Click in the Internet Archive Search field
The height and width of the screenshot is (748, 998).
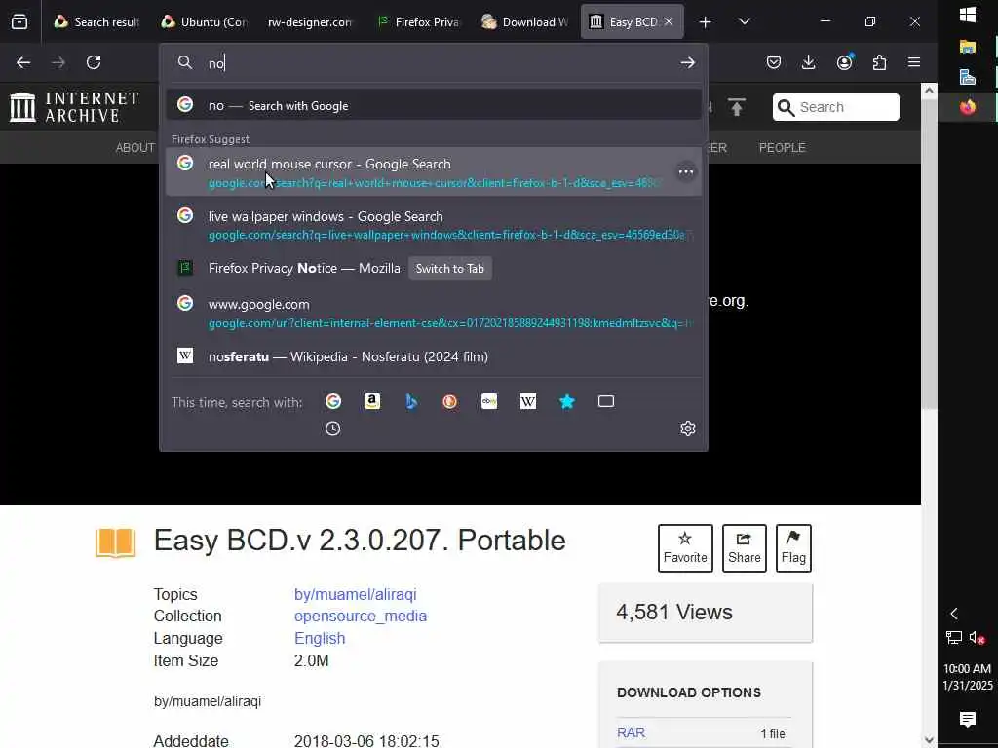[835, 107]
